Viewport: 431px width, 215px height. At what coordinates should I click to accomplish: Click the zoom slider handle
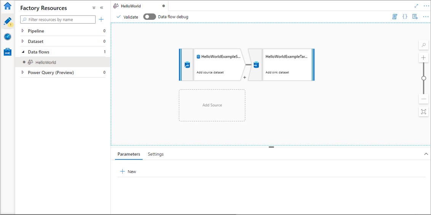424,78
